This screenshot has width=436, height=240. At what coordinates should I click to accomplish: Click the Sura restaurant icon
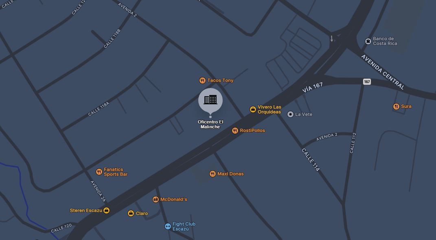(396, 106)
